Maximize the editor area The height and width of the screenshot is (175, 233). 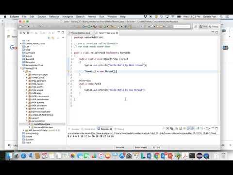(x=216, y=33)
